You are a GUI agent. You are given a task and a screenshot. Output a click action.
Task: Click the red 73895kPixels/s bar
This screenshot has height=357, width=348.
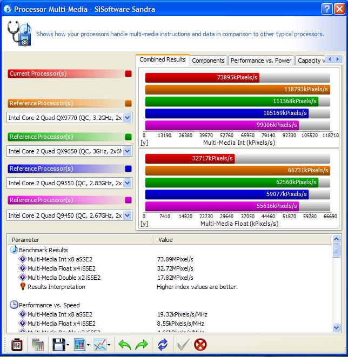pos(202,78)
